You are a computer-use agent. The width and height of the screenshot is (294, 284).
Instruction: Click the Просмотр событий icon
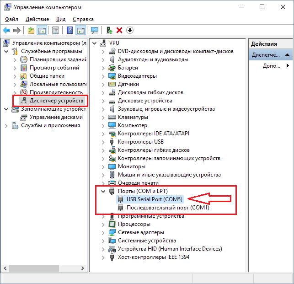pos(24,68)
